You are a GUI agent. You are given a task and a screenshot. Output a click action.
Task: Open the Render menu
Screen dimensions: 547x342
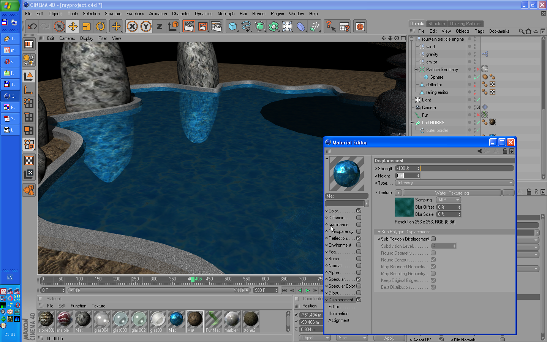click(x=259, y=14)
